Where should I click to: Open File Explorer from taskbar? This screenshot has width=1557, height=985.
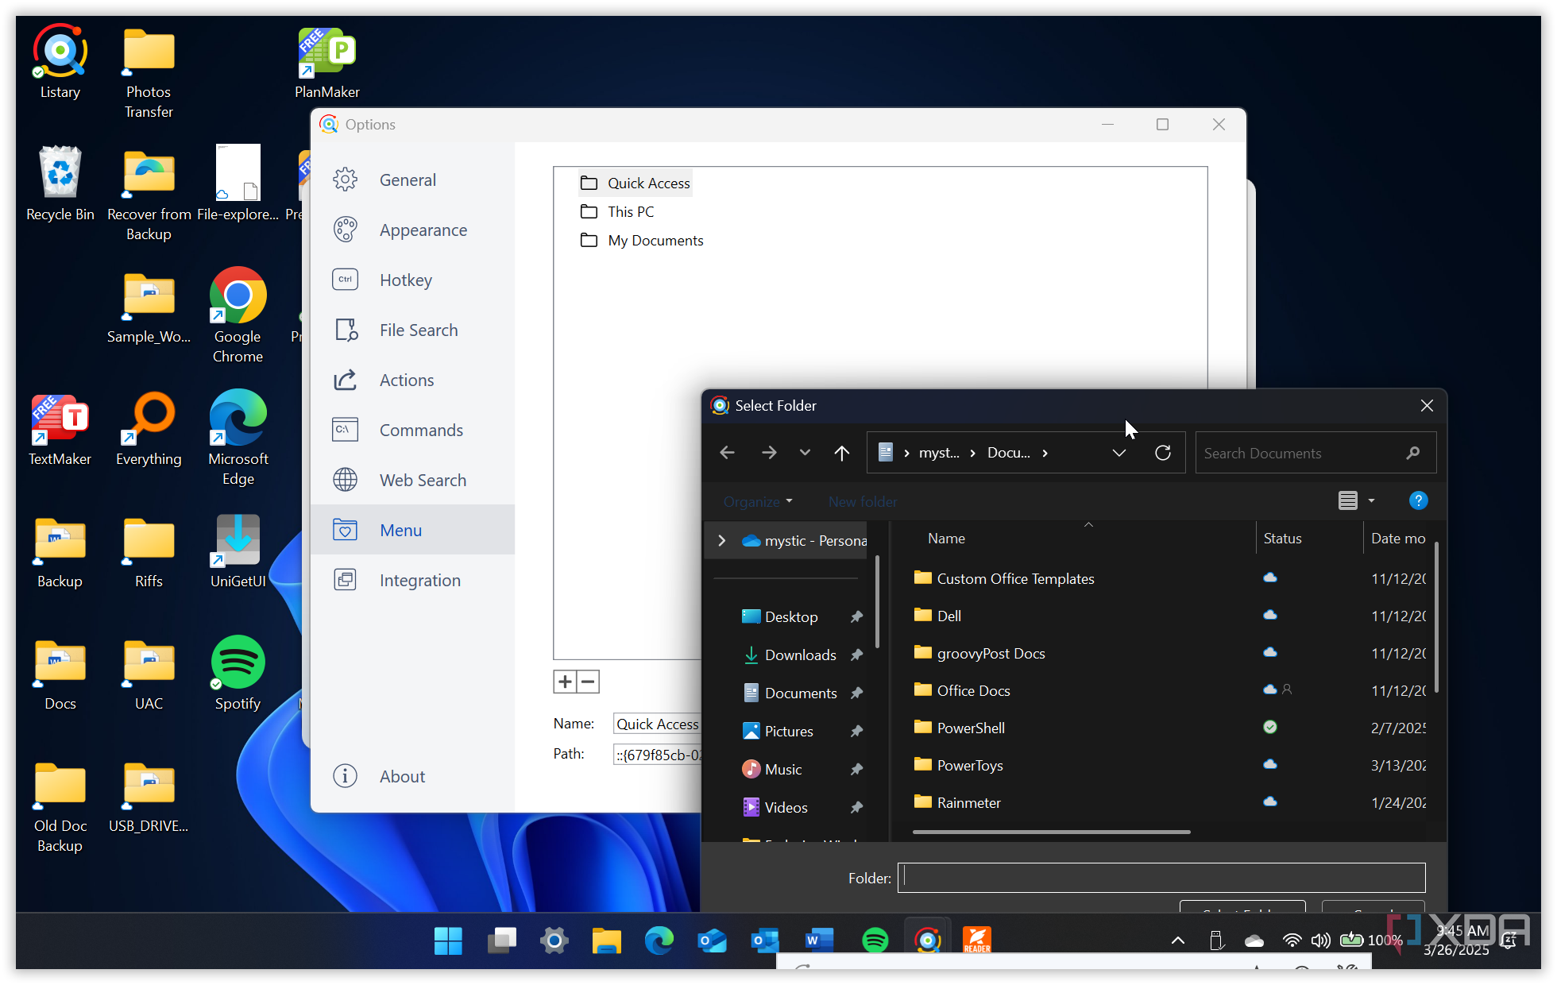tap(606, 941)
